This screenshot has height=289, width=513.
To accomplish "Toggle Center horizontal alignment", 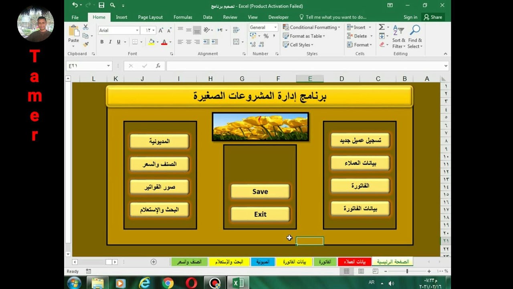I will 189,42.
